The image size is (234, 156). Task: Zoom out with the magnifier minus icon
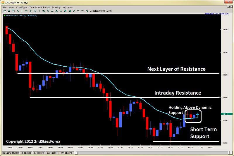click(x=48, y=11)
